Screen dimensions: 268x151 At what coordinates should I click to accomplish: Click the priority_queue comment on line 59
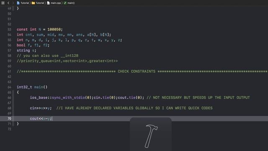tap(67, 61)
